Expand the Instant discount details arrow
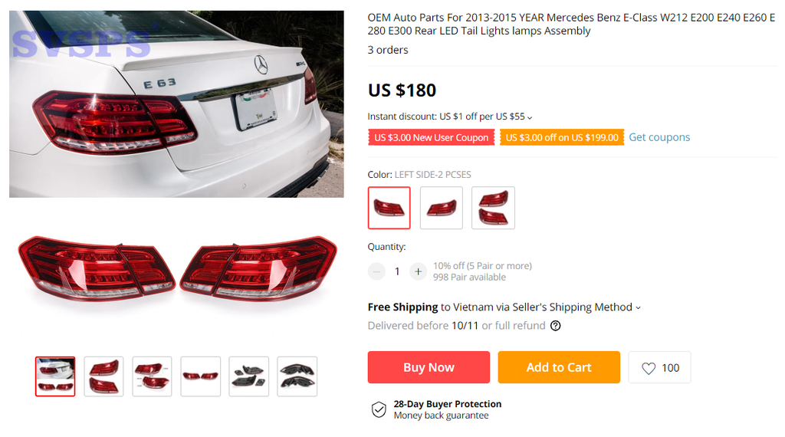The height and width of the screenshot is (437, 785). [530, 117]
